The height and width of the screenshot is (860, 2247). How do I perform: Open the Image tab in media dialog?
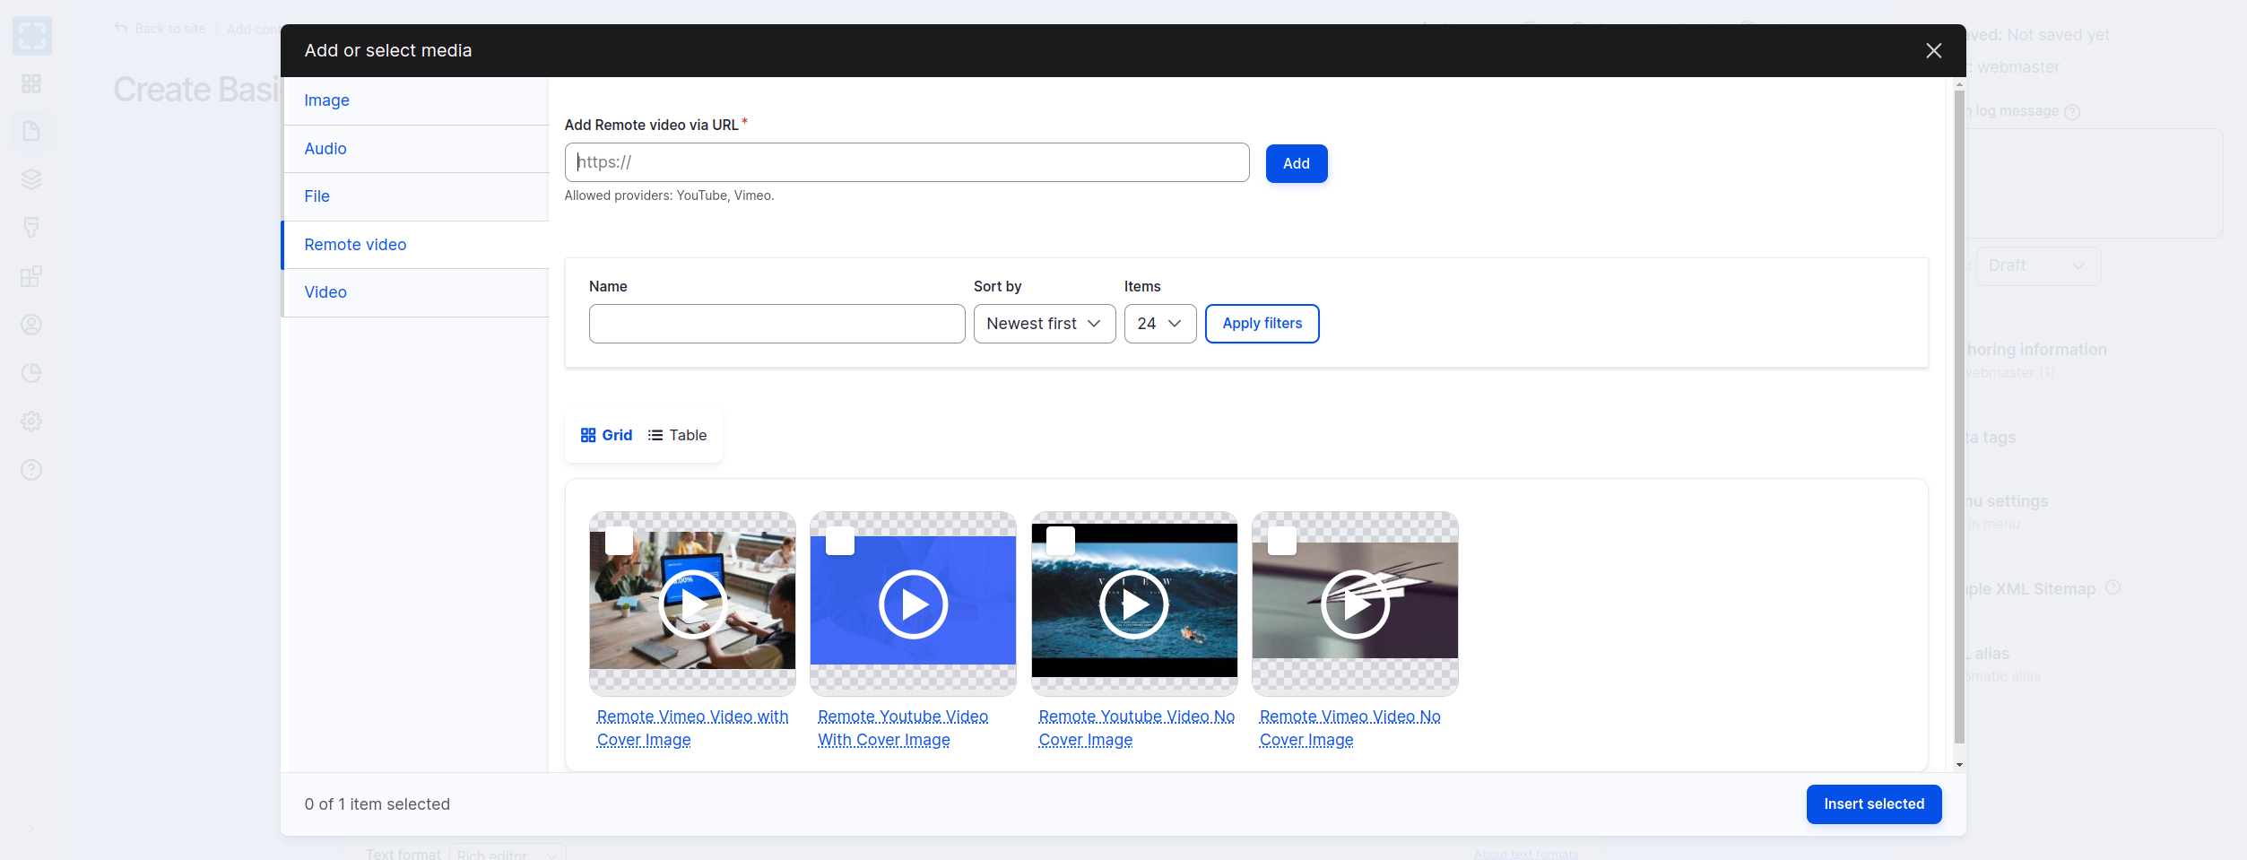pos(326,100)
